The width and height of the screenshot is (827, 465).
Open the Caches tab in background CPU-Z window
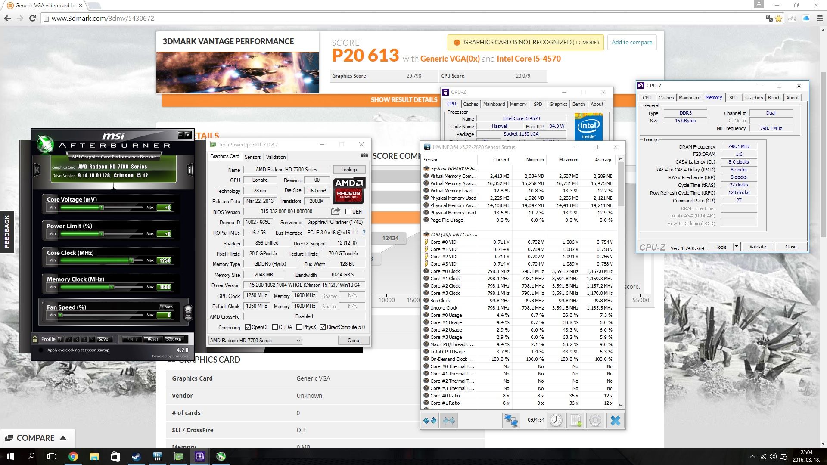pyautogui.click(x=470, y=104)
